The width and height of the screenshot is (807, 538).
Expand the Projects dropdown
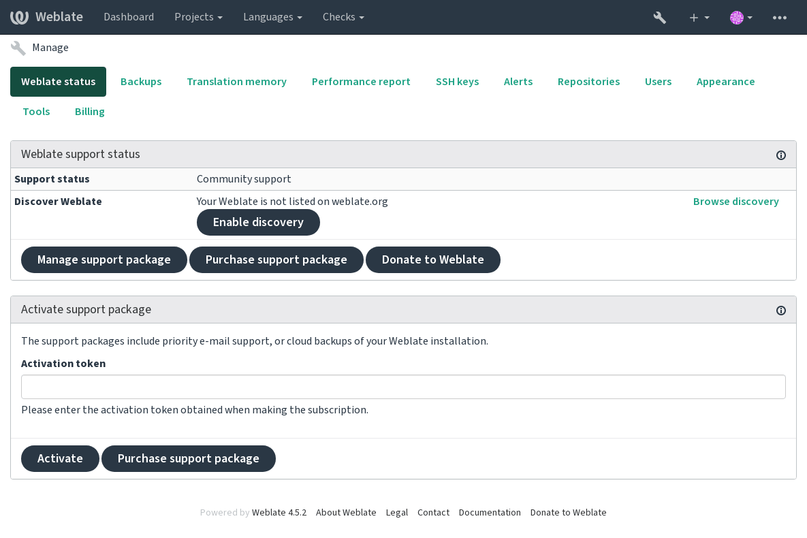(198, 17)
